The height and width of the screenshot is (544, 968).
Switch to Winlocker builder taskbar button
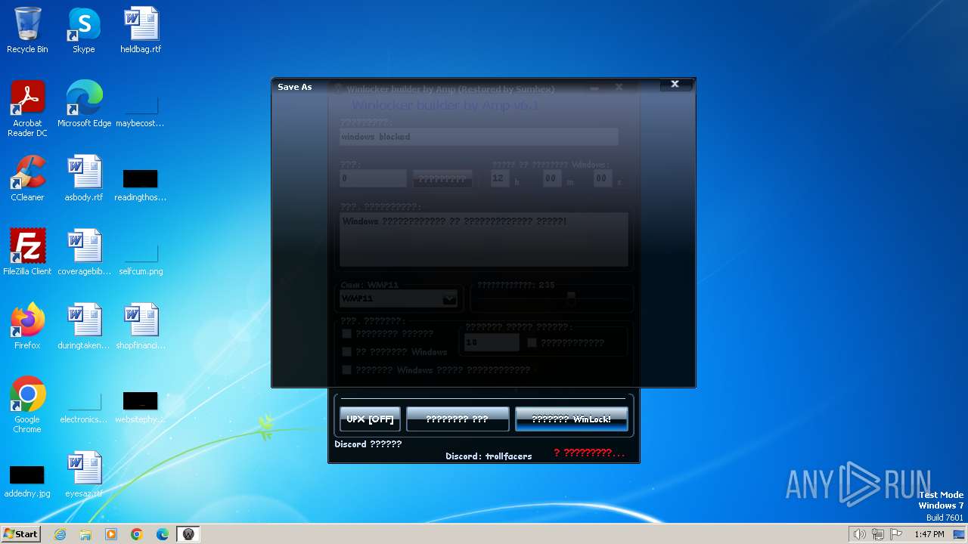click(x=188, y=534)
